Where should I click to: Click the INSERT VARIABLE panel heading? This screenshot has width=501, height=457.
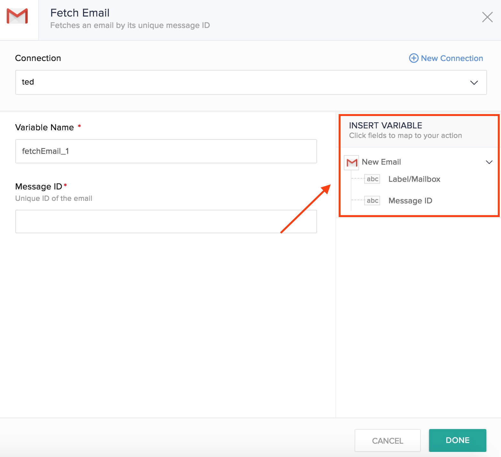click(x=385, y=125)
